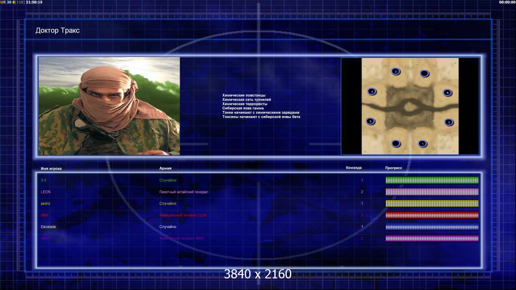Click start position marker 3 on minimap
Screen dimensions: 516x290
click(x=449, y=122)
